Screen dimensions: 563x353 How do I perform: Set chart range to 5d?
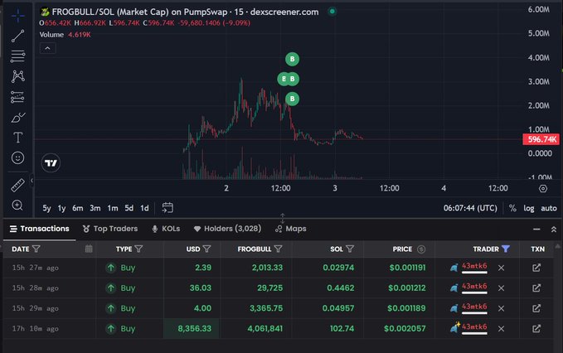pyautogui.click(x=129, y=208)
